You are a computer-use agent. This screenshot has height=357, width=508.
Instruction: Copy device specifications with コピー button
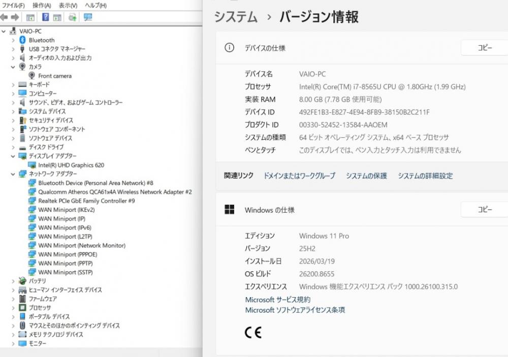coord(485,48)
